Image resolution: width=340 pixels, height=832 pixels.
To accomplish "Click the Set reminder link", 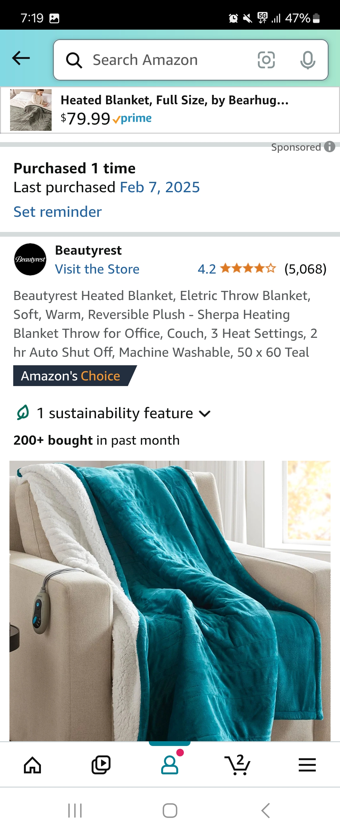I will pyautogui.click(x=57, y=212).
